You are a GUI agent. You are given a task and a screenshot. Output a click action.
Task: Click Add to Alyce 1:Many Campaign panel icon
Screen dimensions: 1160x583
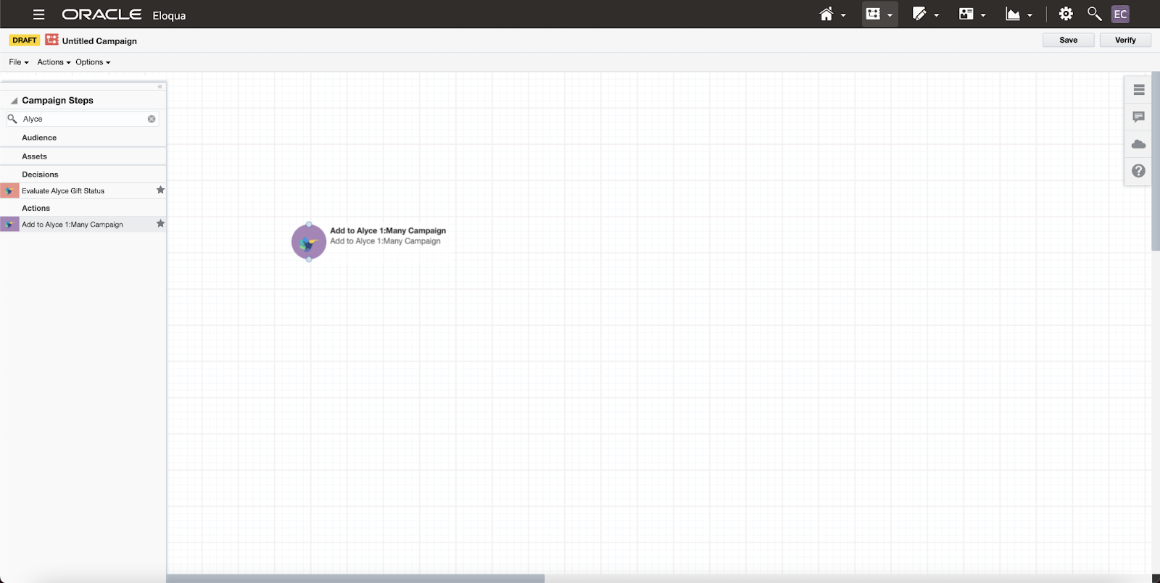click(x=9, y=225)
